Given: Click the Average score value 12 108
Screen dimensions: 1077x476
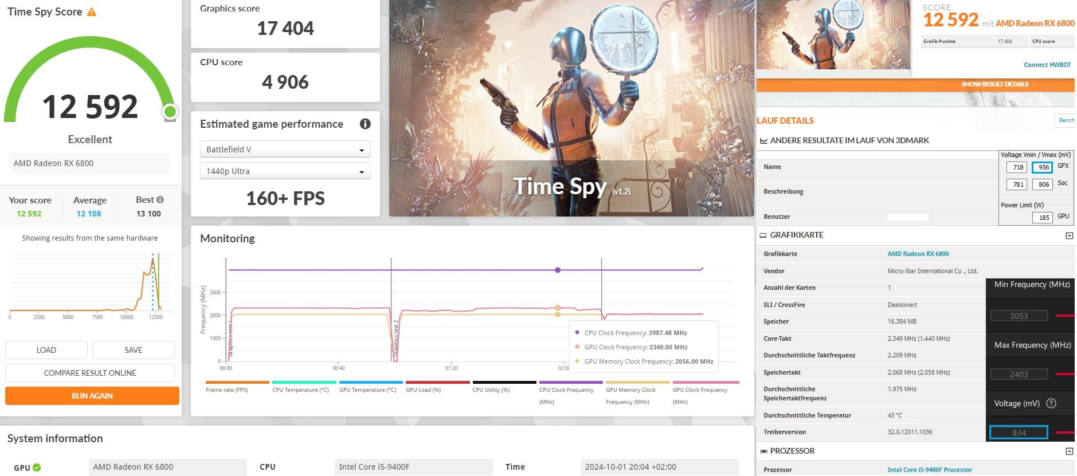Looking at the screenshot, I should point(89,214).
